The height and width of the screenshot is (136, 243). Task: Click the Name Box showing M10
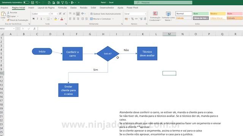click(8, 29)
